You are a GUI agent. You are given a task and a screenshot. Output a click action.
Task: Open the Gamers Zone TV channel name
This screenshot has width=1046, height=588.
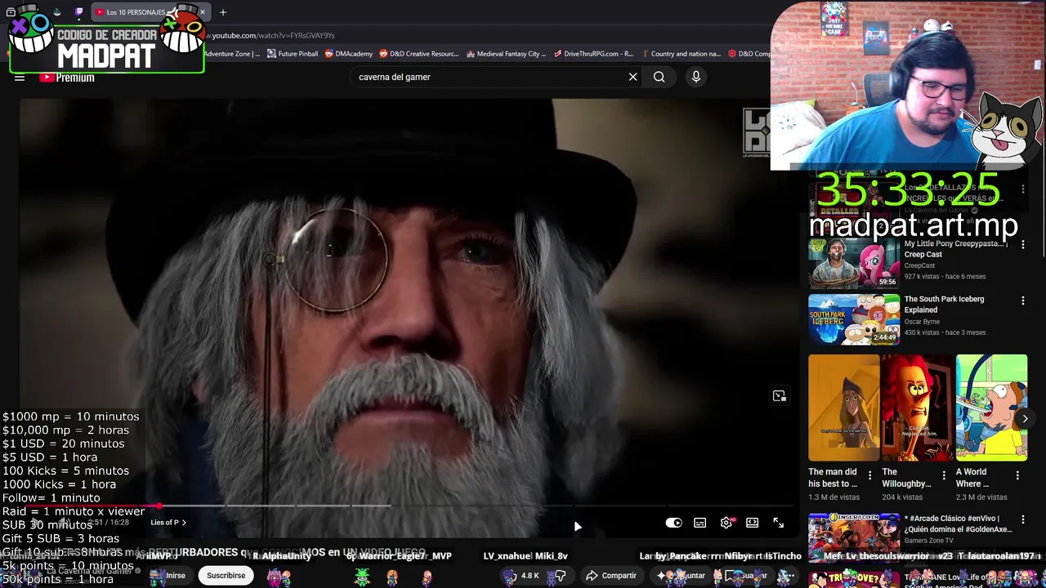tap(928, 541)
